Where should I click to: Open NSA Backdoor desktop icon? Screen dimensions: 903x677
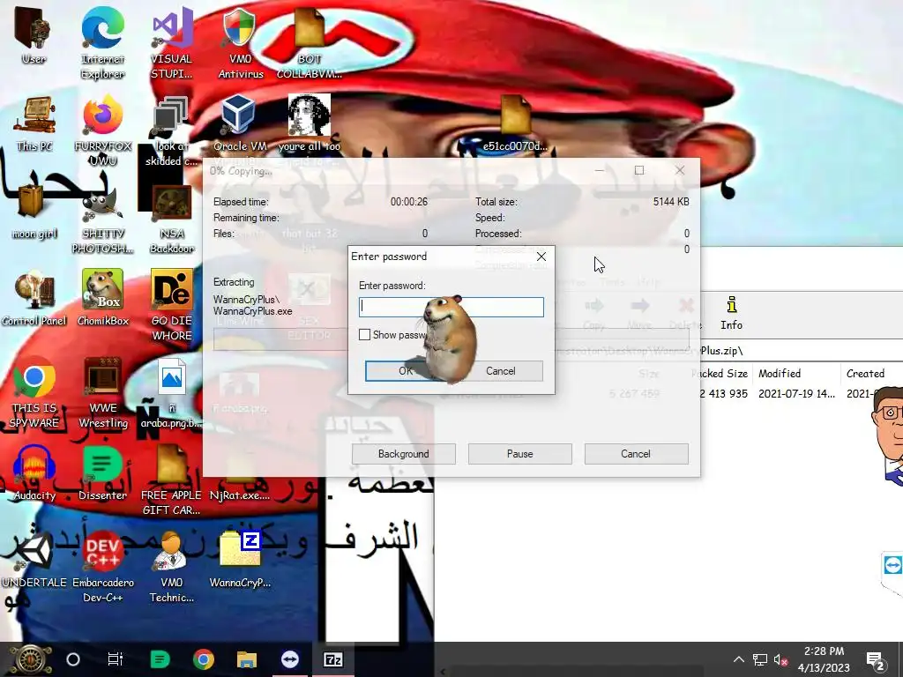172,218
